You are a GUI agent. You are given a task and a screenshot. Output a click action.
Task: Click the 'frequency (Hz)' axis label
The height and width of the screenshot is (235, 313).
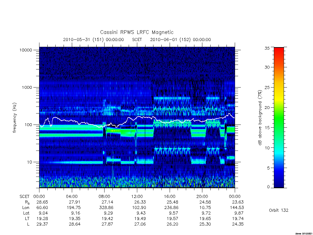[x=14, y=118]
